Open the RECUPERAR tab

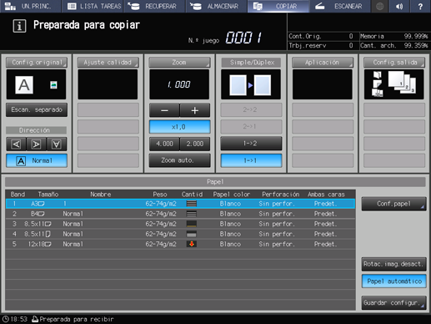click(154, 6)
